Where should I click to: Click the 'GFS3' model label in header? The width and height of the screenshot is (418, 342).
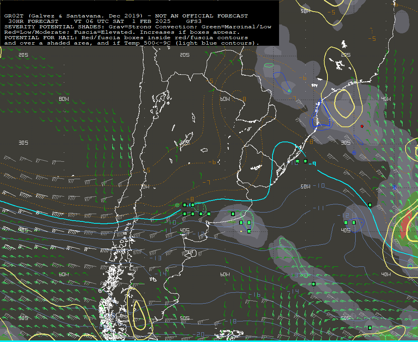(194, 21)
